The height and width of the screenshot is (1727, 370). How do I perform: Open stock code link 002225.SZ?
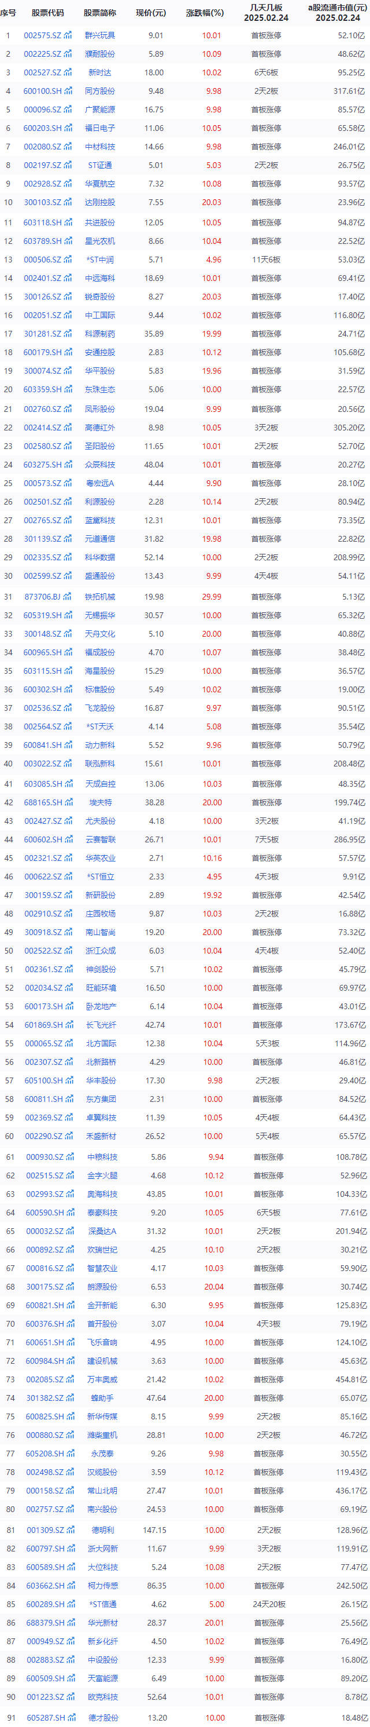click(42, 54)
